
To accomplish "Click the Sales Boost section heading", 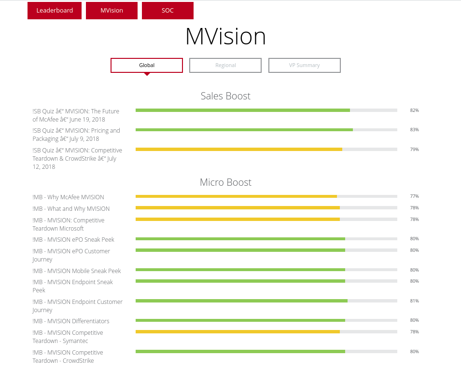I will click(225, 96).
